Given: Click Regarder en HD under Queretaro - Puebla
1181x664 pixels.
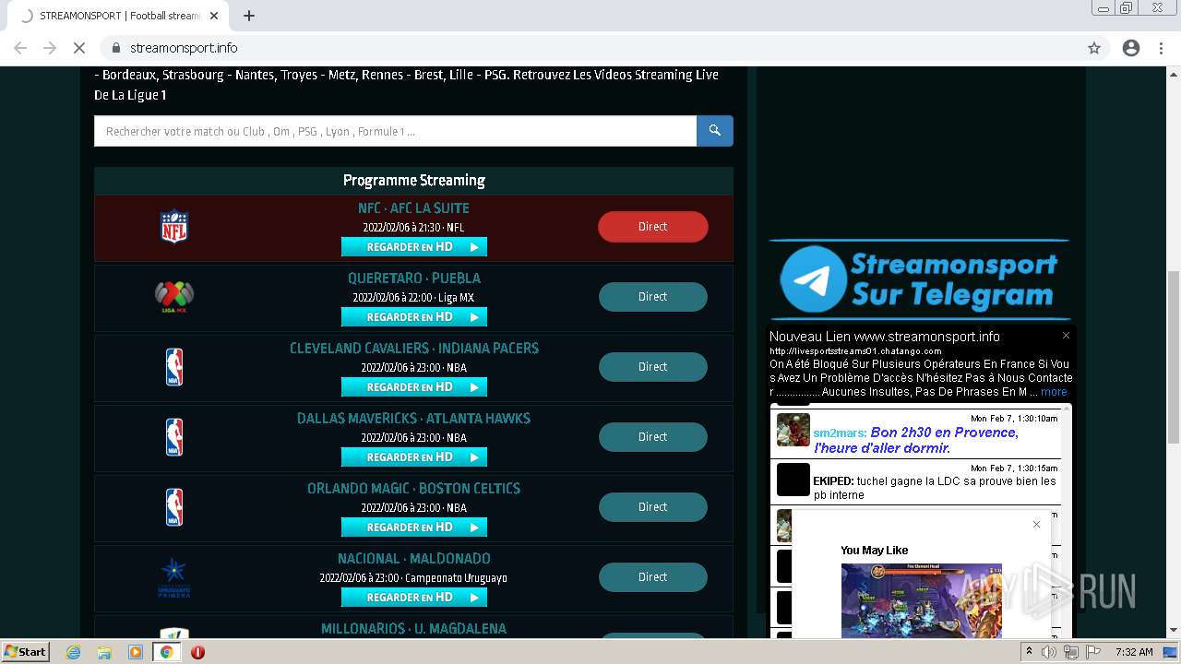Looking at the screenshot, I should click(414, 317).
